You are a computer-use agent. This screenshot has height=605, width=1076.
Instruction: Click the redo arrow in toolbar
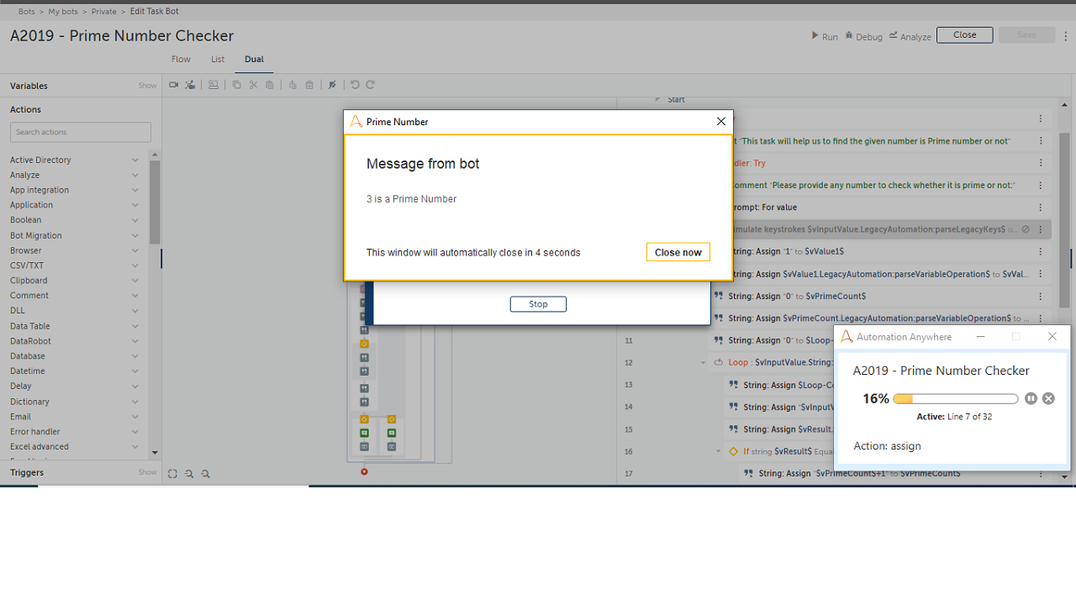370,85
